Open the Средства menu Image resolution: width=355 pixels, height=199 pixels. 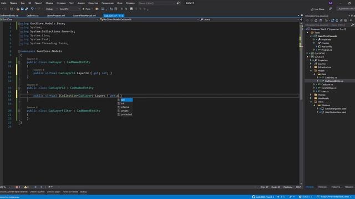point(93,3)
